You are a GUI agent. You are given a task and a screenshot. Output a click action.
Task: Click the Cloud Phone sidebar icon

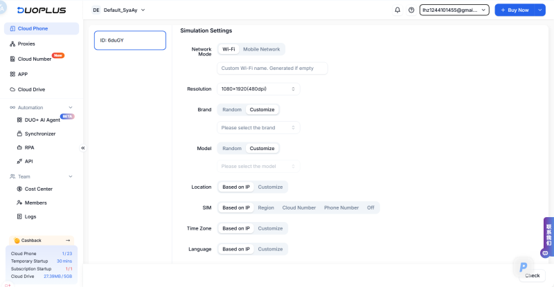pyautogui.click(x=12, y=28)
